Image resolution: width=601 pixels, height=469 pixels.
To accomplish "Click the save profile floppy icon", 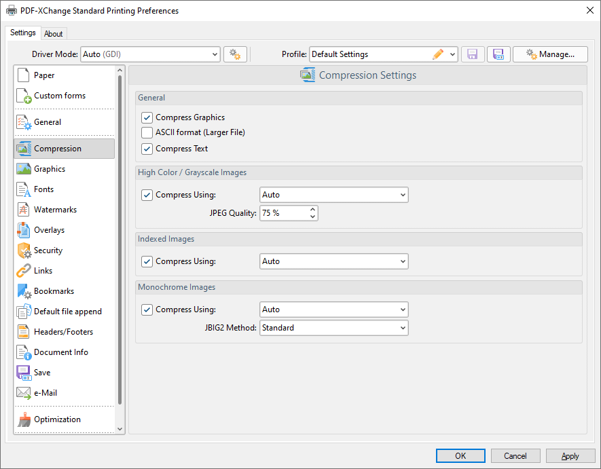I will (473, 54).
